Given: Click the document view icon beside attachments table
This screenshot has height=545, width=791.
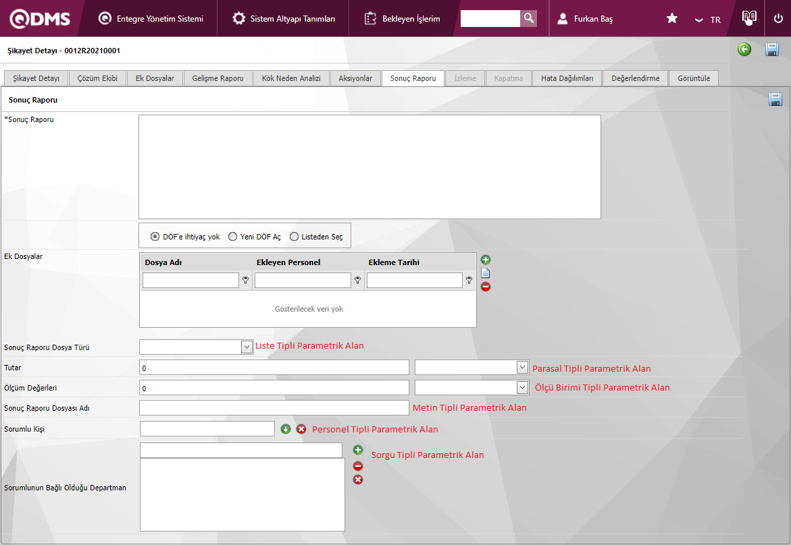Looking at the screenshot, I should click(486, 273).
